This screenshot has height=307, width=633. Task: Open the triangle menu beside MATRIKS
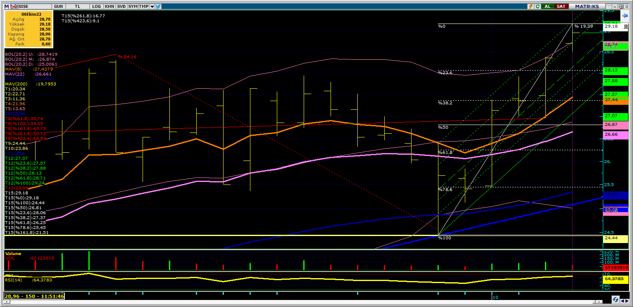[x=609, y=7]
